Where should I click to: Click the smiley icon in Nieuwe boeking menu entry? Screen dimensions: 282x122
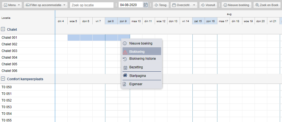[x=125, y=43]
